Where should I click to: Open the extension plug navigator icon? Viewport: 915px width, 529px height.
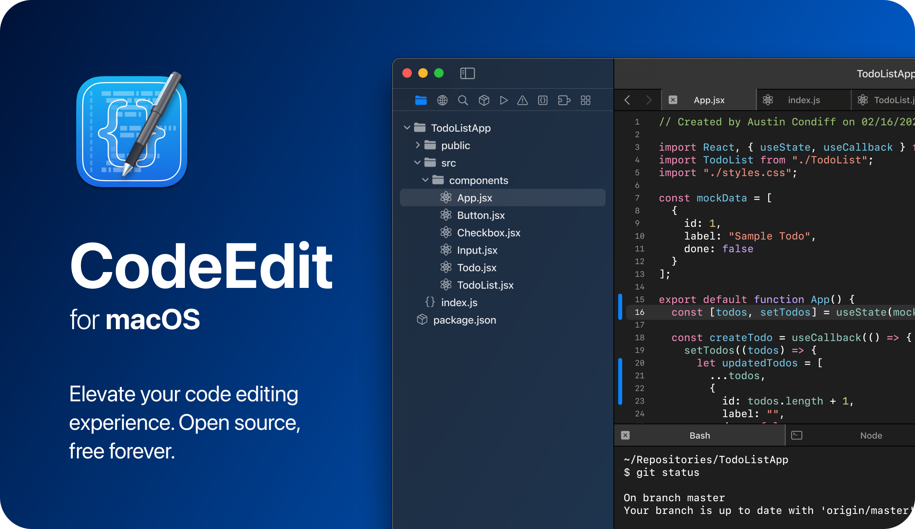[x=564, y=100]
